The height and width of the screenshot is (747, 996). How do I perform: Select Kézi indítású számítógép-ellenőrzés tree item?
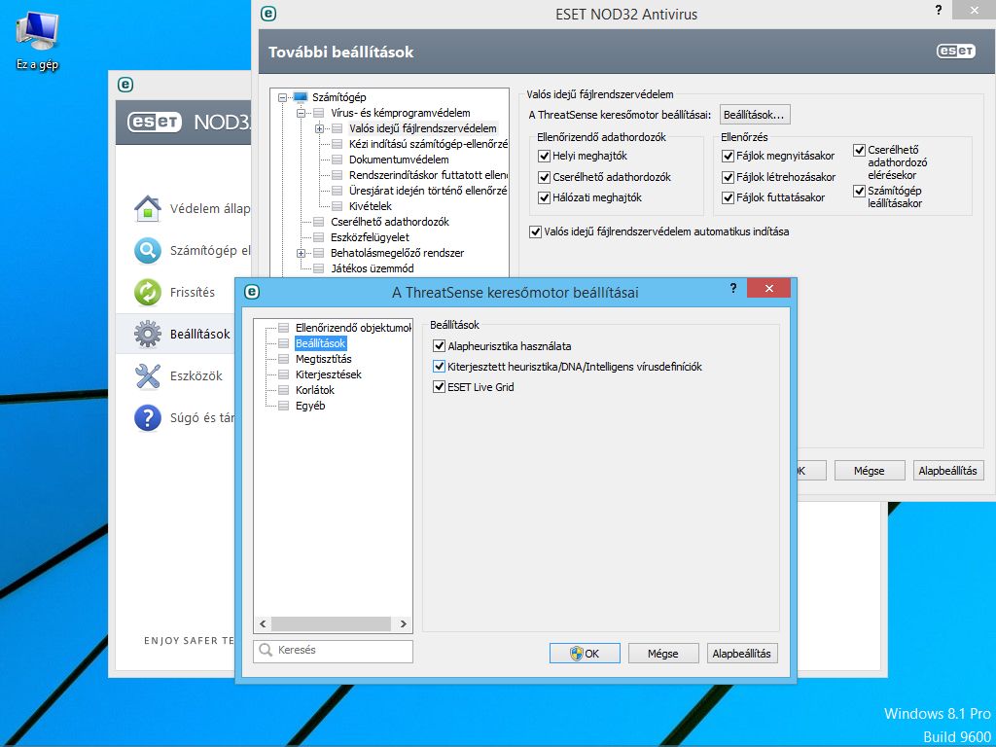pyautogui.click(x=428, y=144)
